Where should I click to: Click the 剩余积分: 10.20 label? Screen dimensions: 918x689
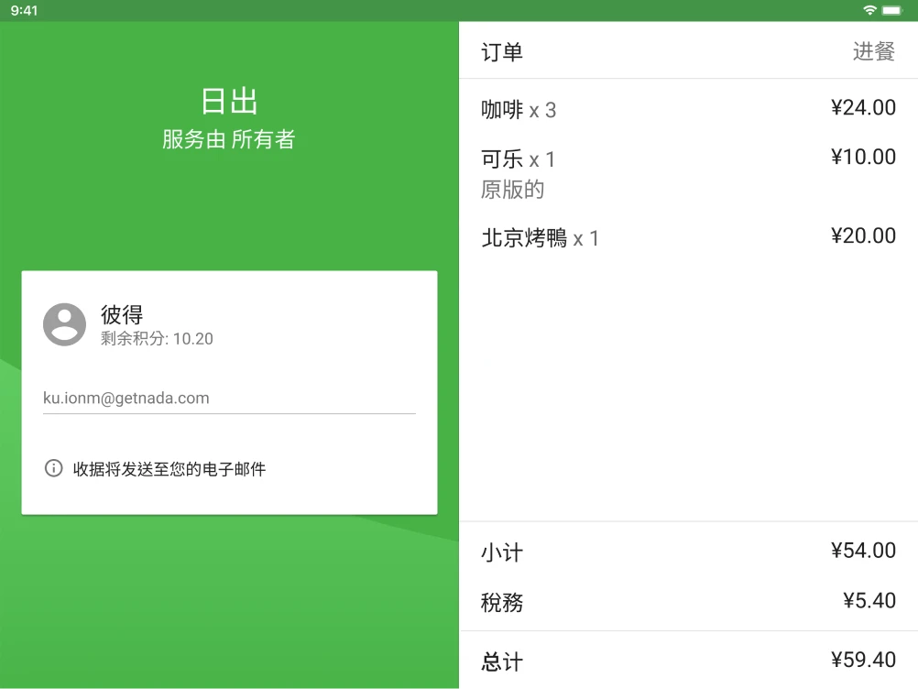(x=158, y=338)
